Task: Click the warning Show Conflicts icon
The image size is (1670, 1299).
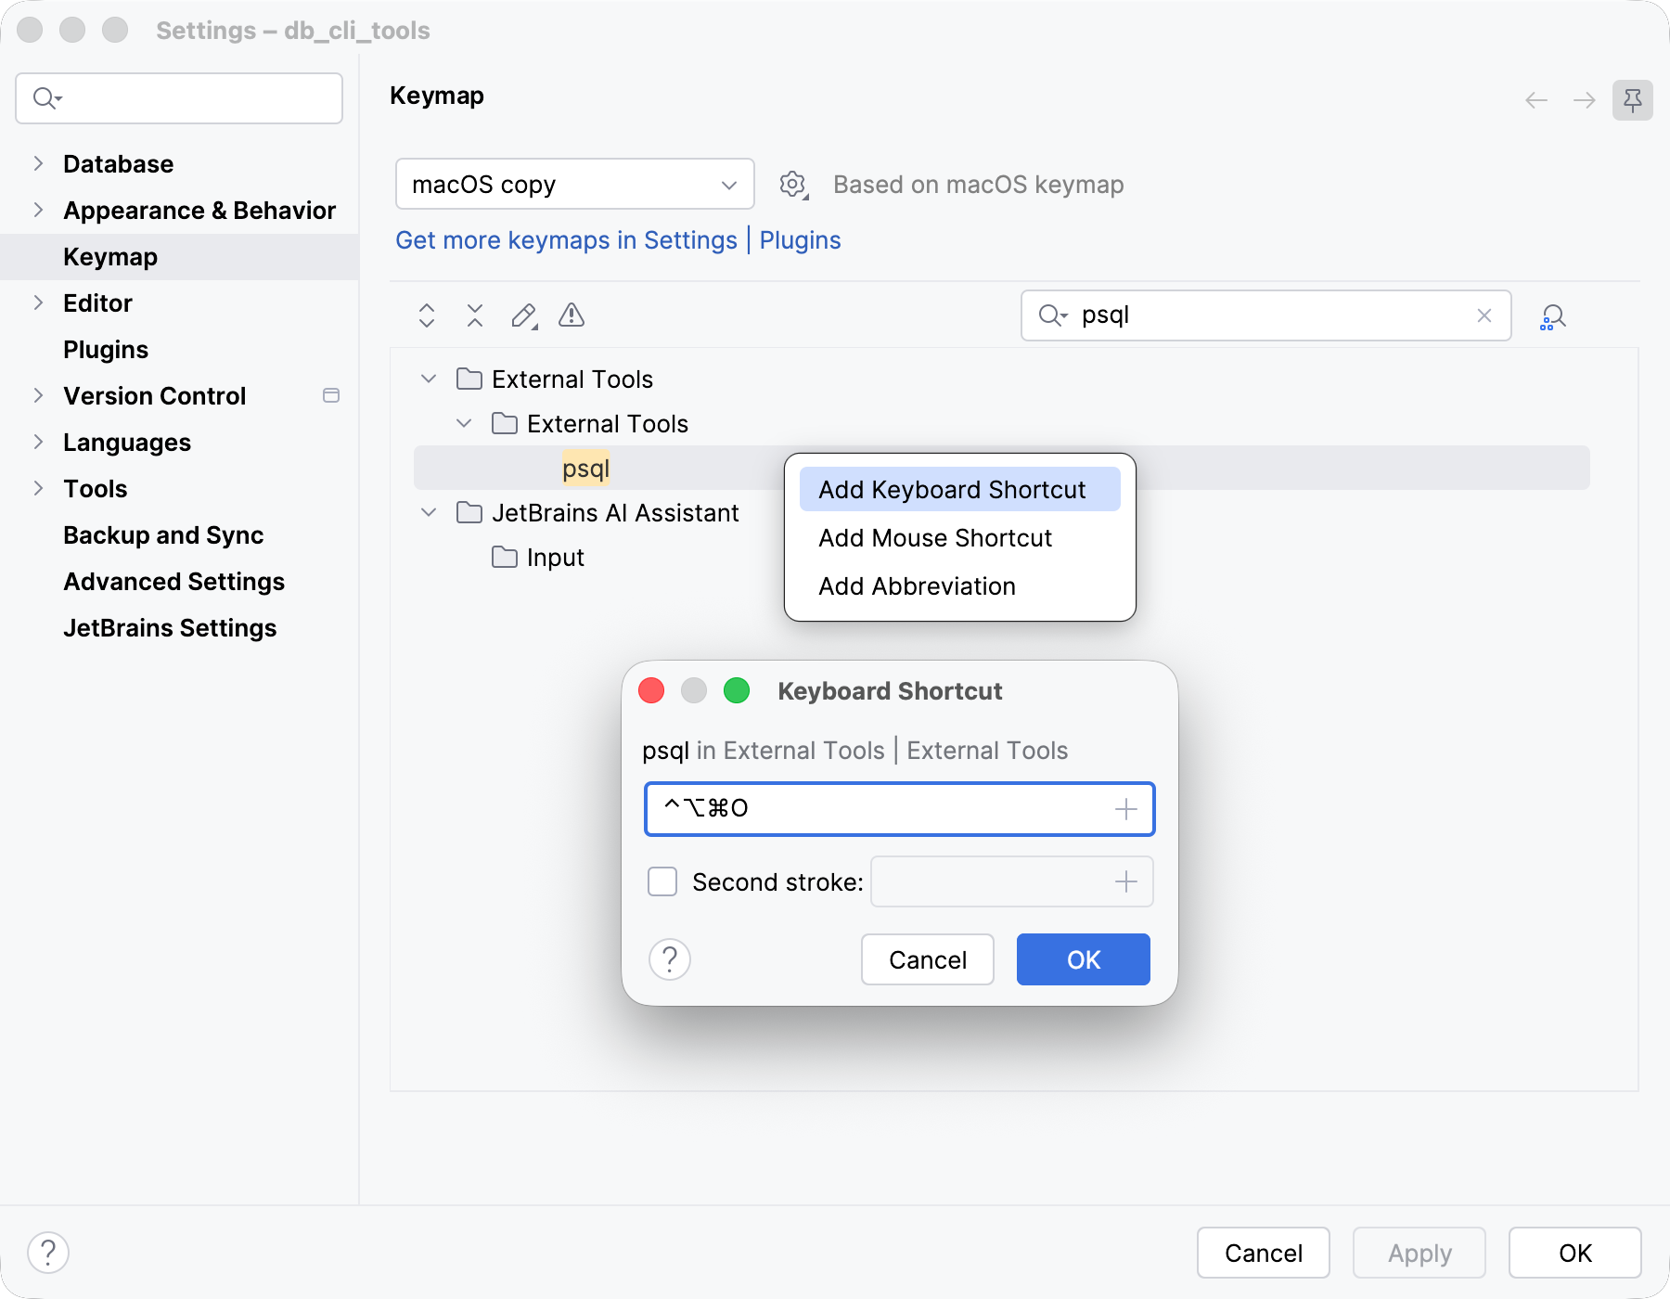Action: pos(572,315)
